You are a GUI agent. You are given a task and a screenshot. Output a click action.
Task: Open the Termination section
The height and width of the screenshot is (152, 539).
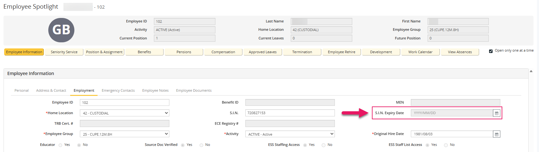302,52
